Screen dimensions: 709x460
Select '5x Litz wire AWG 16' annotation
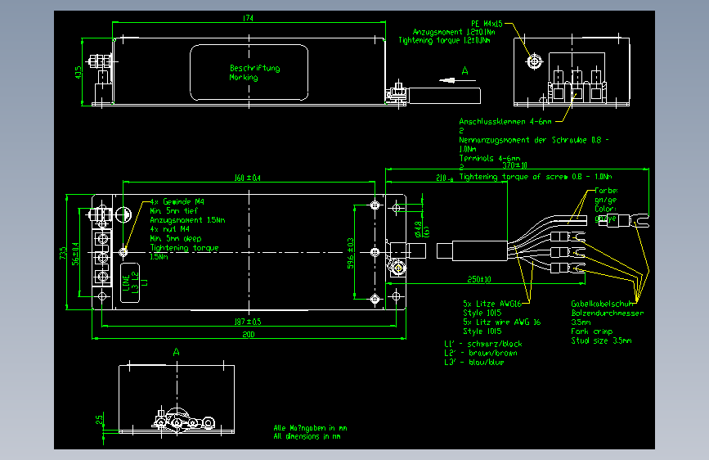(x=502, y=322)
